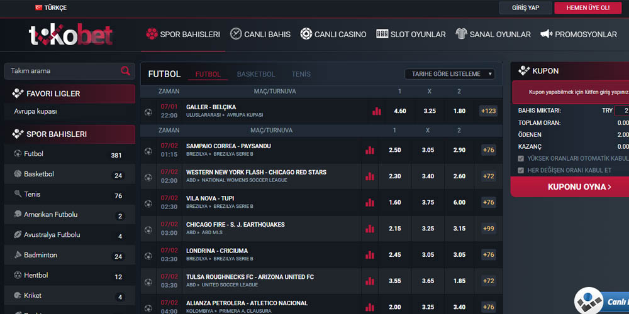
Task: Open statistics chart icon for Galler - Belçika
Action: [x=377, y=111]
